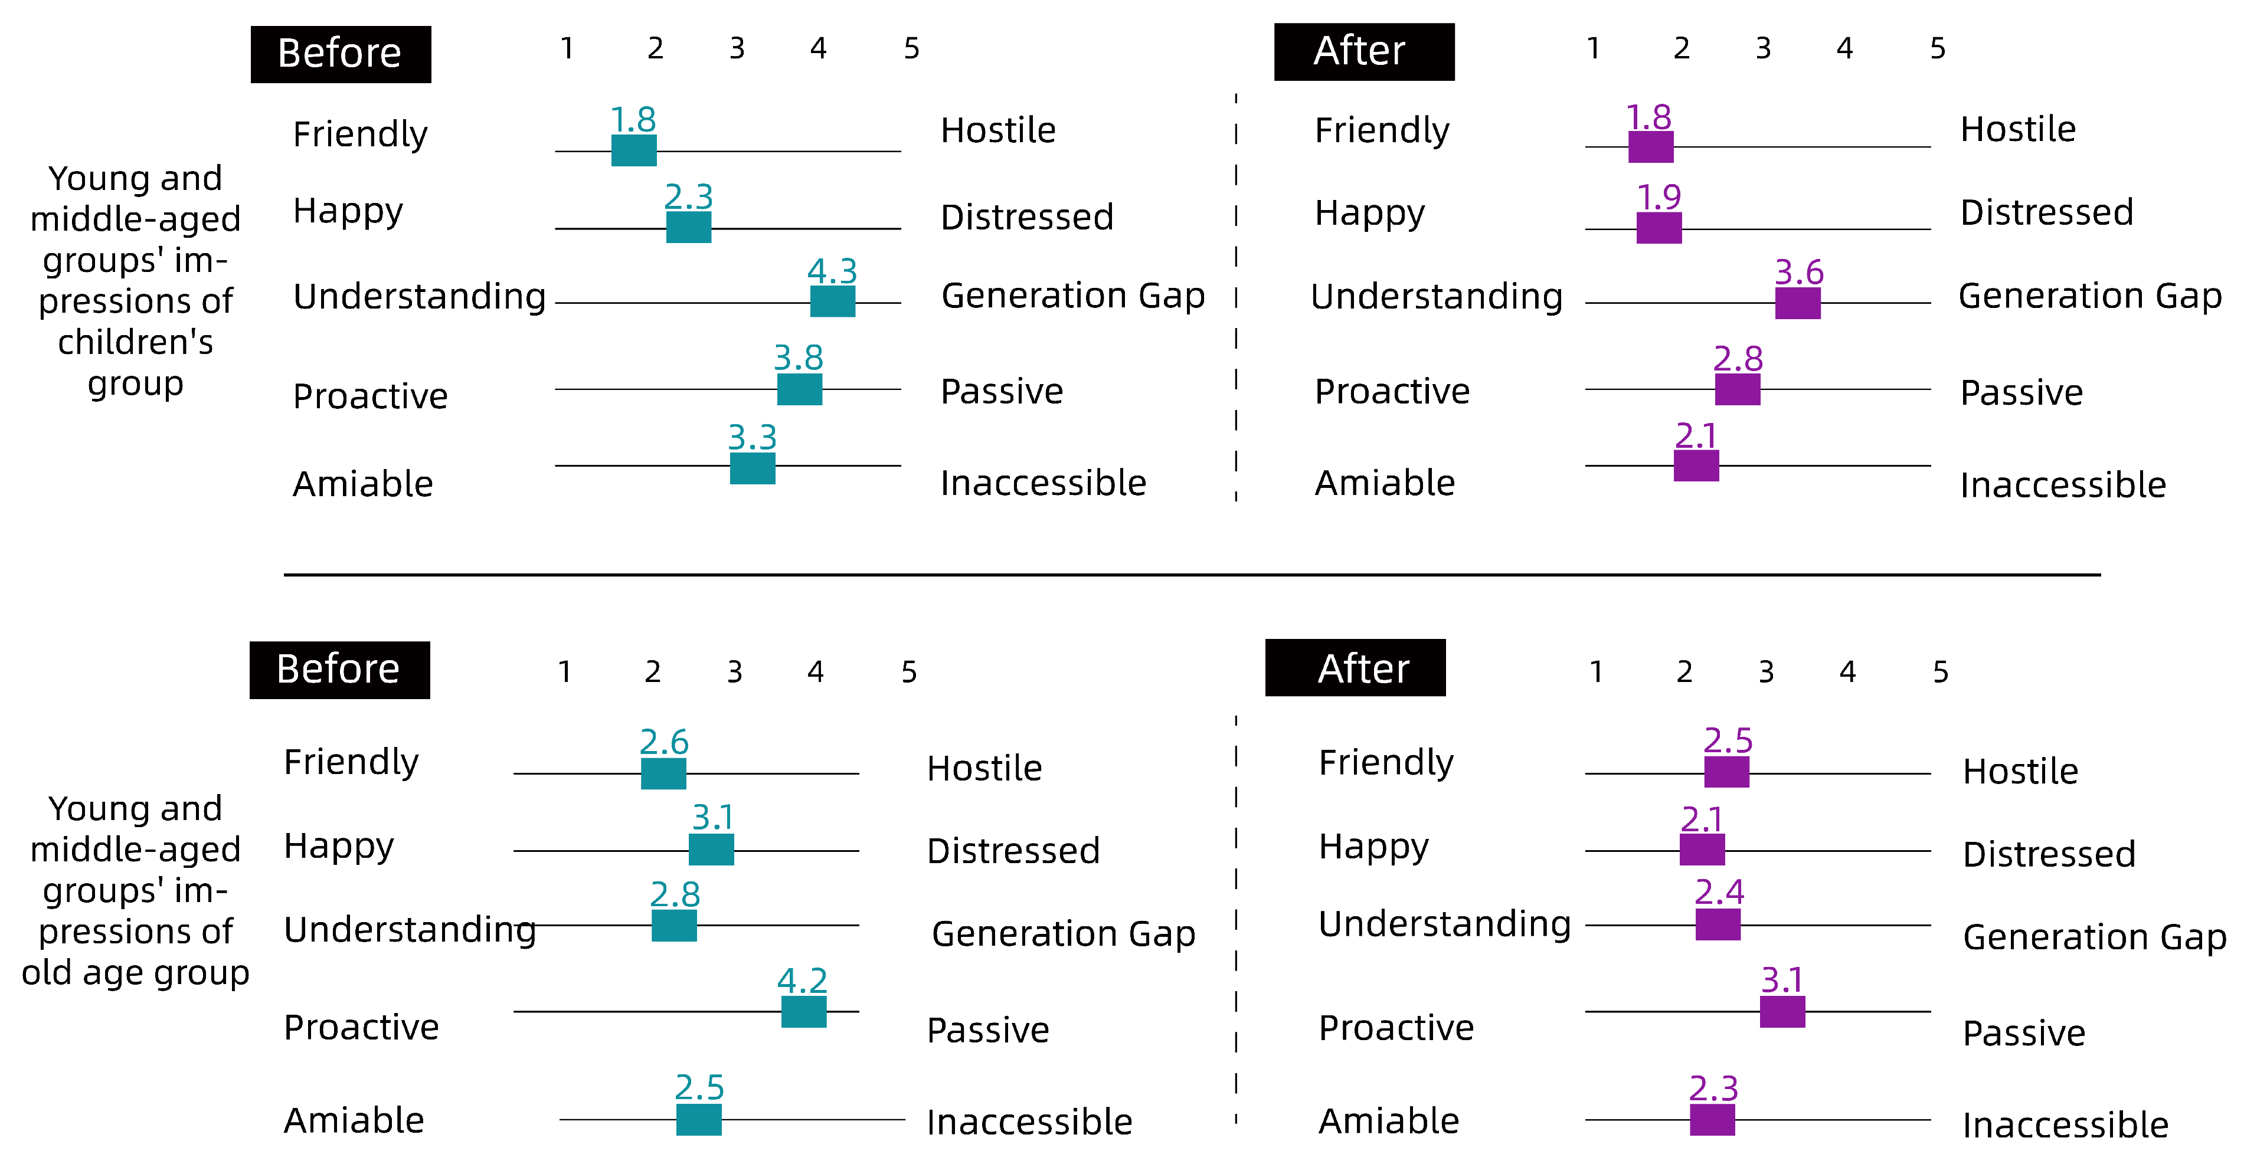Click the After label for children's group
This screenshot has width=2257, height=1164.
point(1363,53)
